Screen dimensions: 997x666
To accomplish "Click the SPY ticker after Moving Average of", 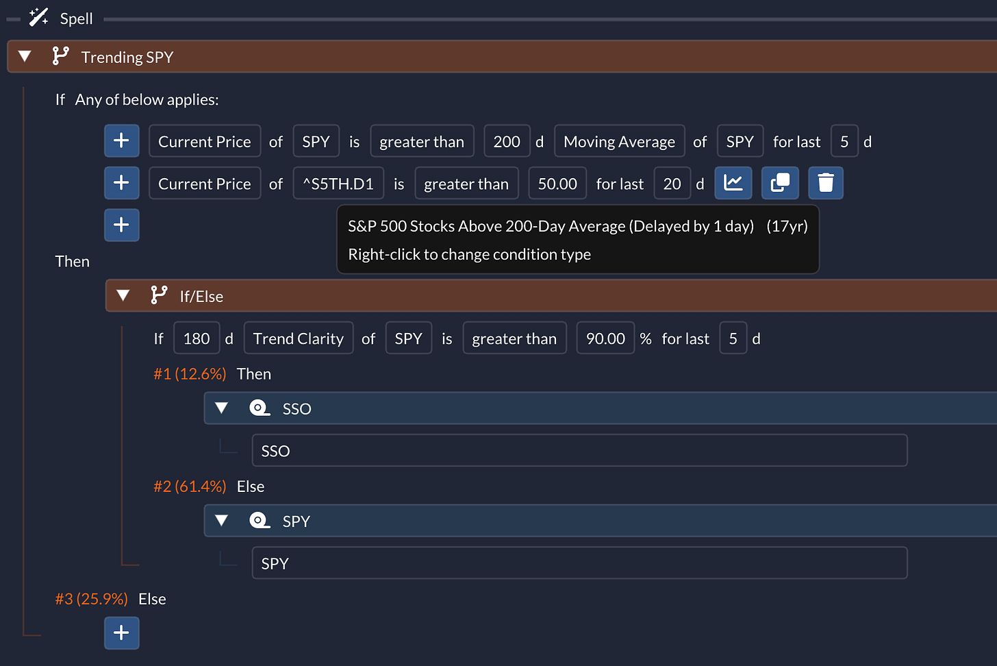I will 740,141.
